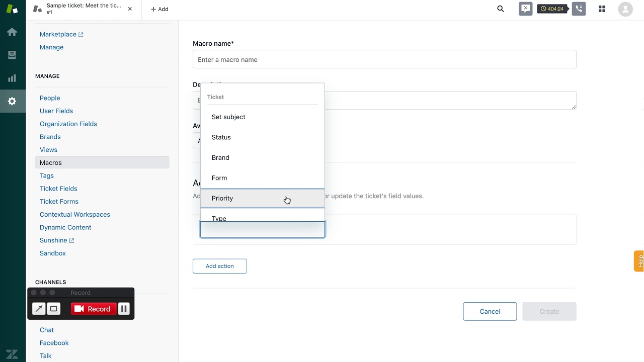Open the orange Help tab
The height and width of the screenshot is (362, 644).
(x=639, y=261)
